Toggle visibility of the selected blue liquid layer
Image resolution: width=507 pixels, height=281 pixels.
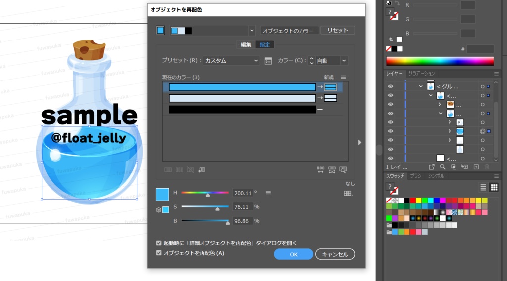coord(390,131)
